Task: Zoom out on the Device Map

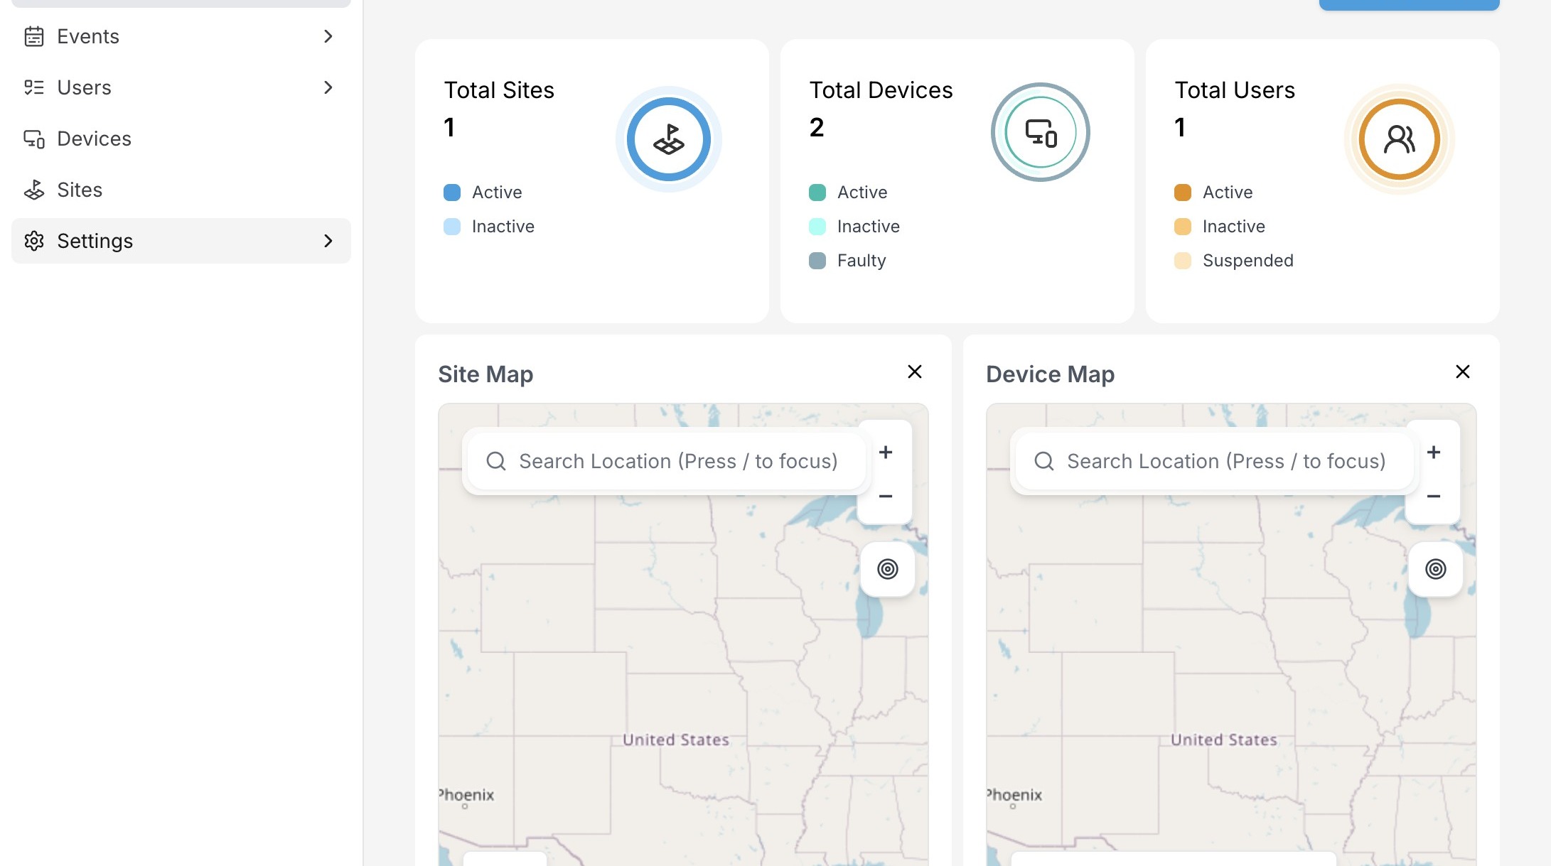Action: 1434,497
